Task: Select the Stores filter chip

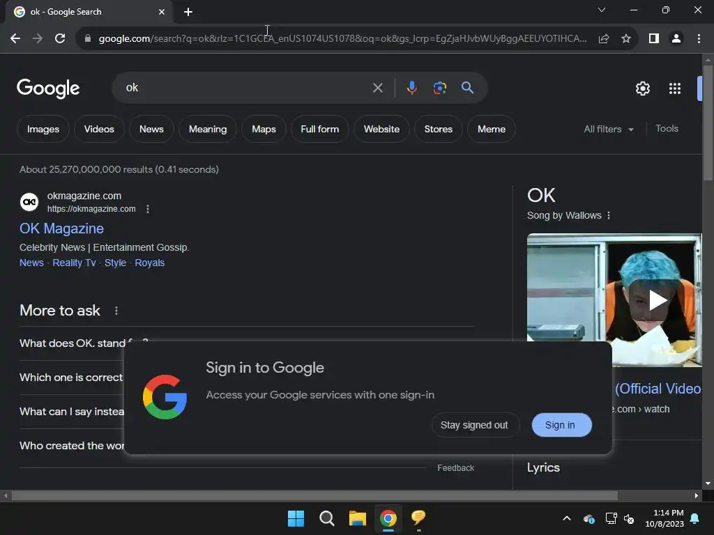Action: [x=439, y=129]
